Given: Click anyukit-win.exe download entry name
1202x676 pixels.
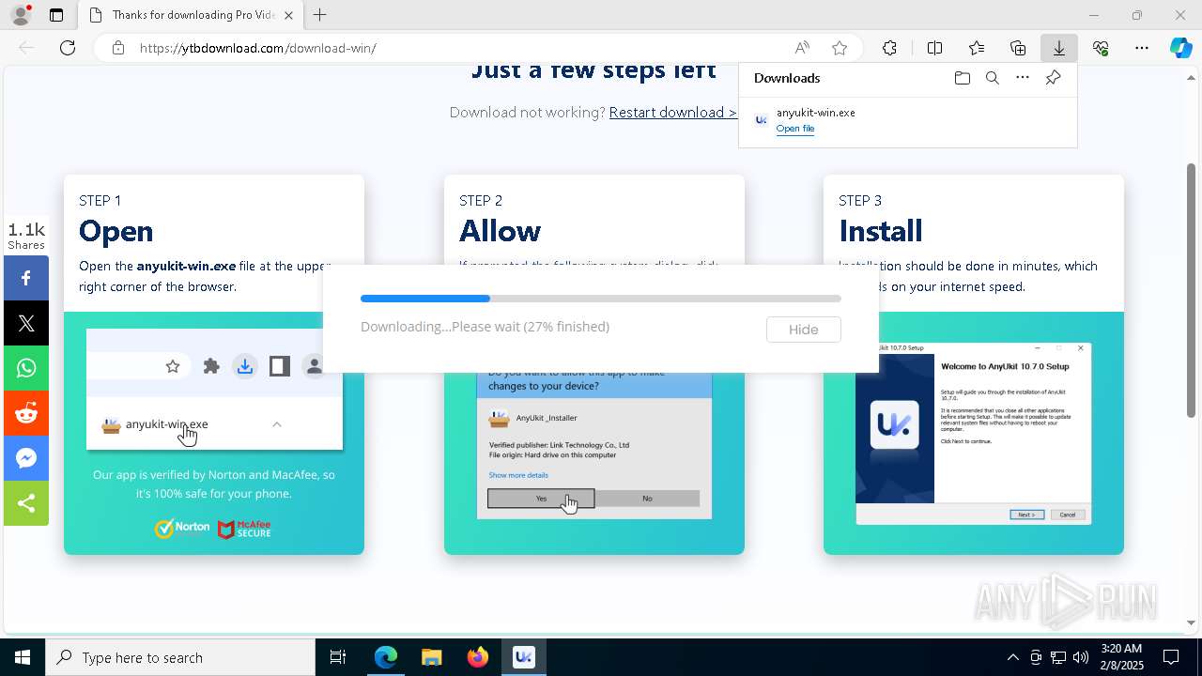Looking at the screenshot, I should click(815, 113).
